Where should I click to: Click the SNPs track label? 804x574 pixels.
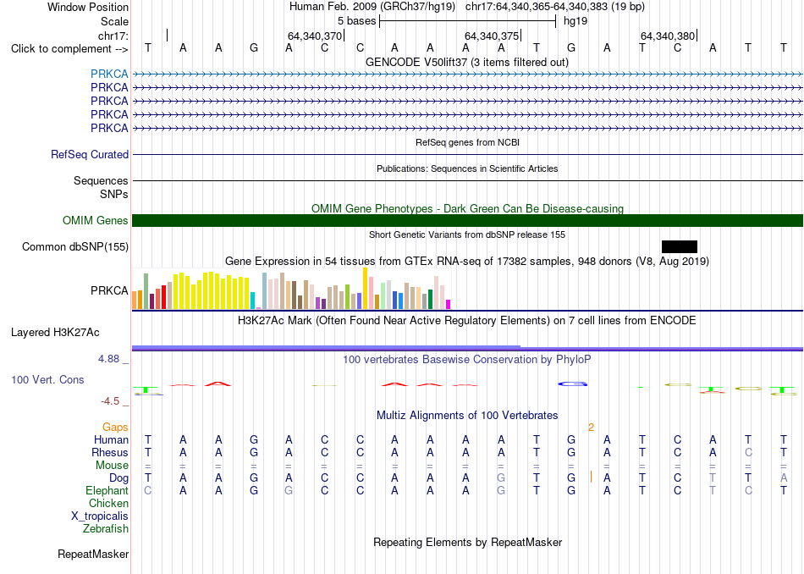tap(114, 195)
